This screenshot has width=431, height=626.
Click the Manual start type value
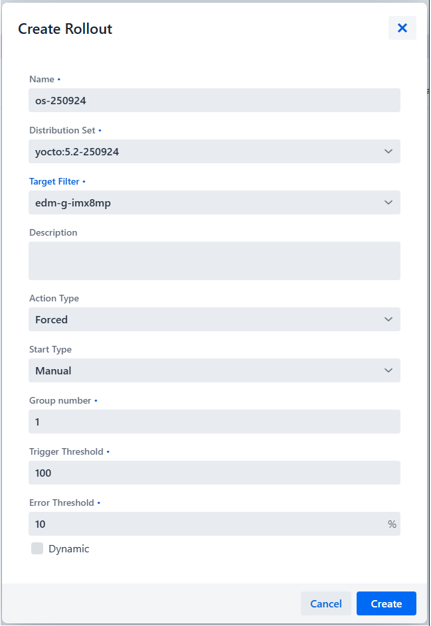pos(199,370)
